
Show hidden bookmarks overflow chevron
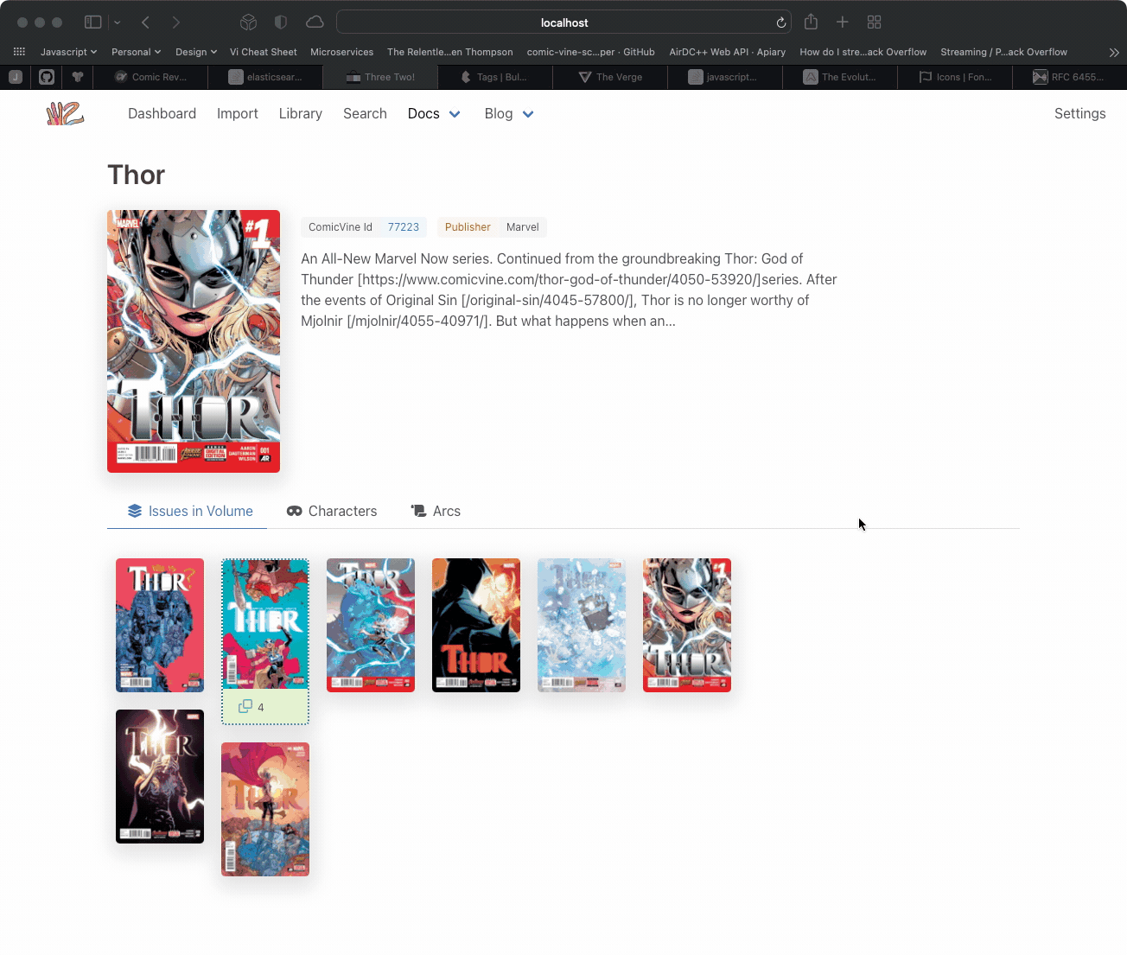(x=1114, y=52)
